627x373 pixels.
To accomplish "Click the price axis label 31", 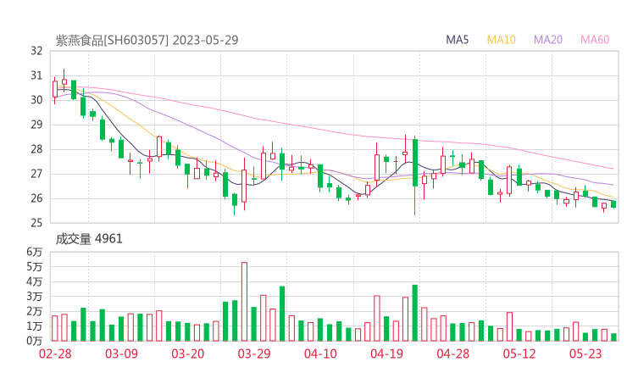I will [x=36, y=75].
